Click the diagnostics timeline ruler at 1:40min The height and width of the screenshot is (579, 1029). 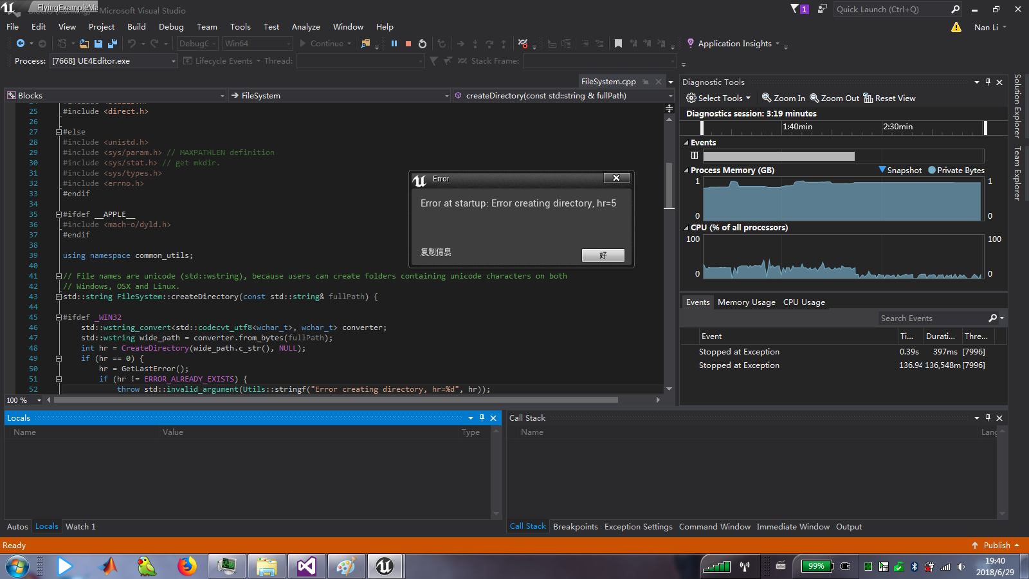(797, 127)
